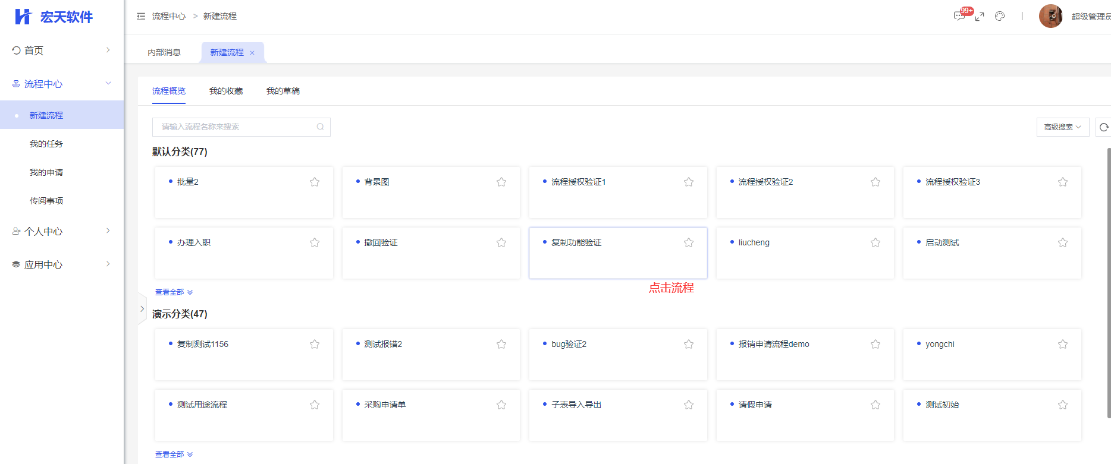
Task: Open 传阅事项 in the sidebar
Action: pos(62,201)
